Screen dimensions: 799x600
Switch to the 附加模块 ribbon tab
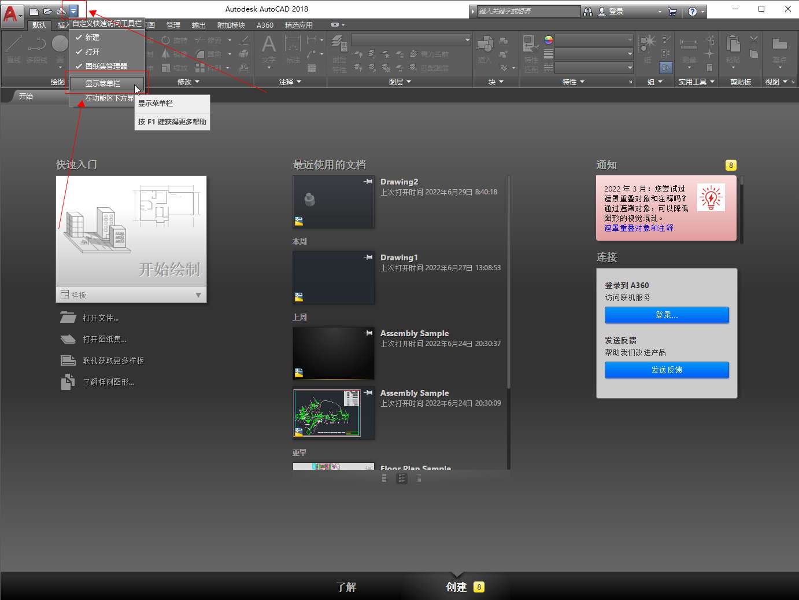click(231, 25)
